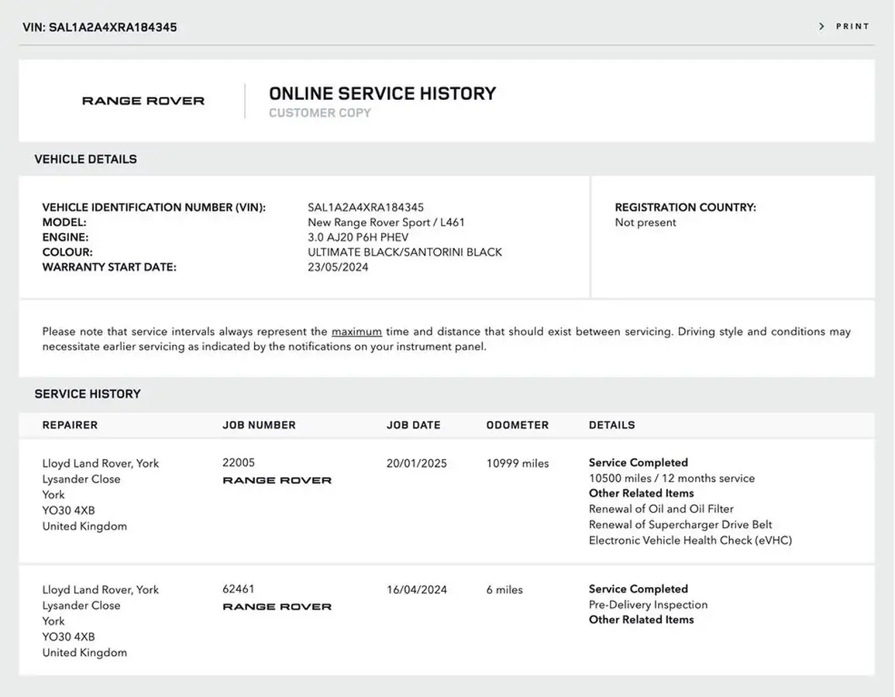
Task: Click the Details column header
Action: pos(612,425)
